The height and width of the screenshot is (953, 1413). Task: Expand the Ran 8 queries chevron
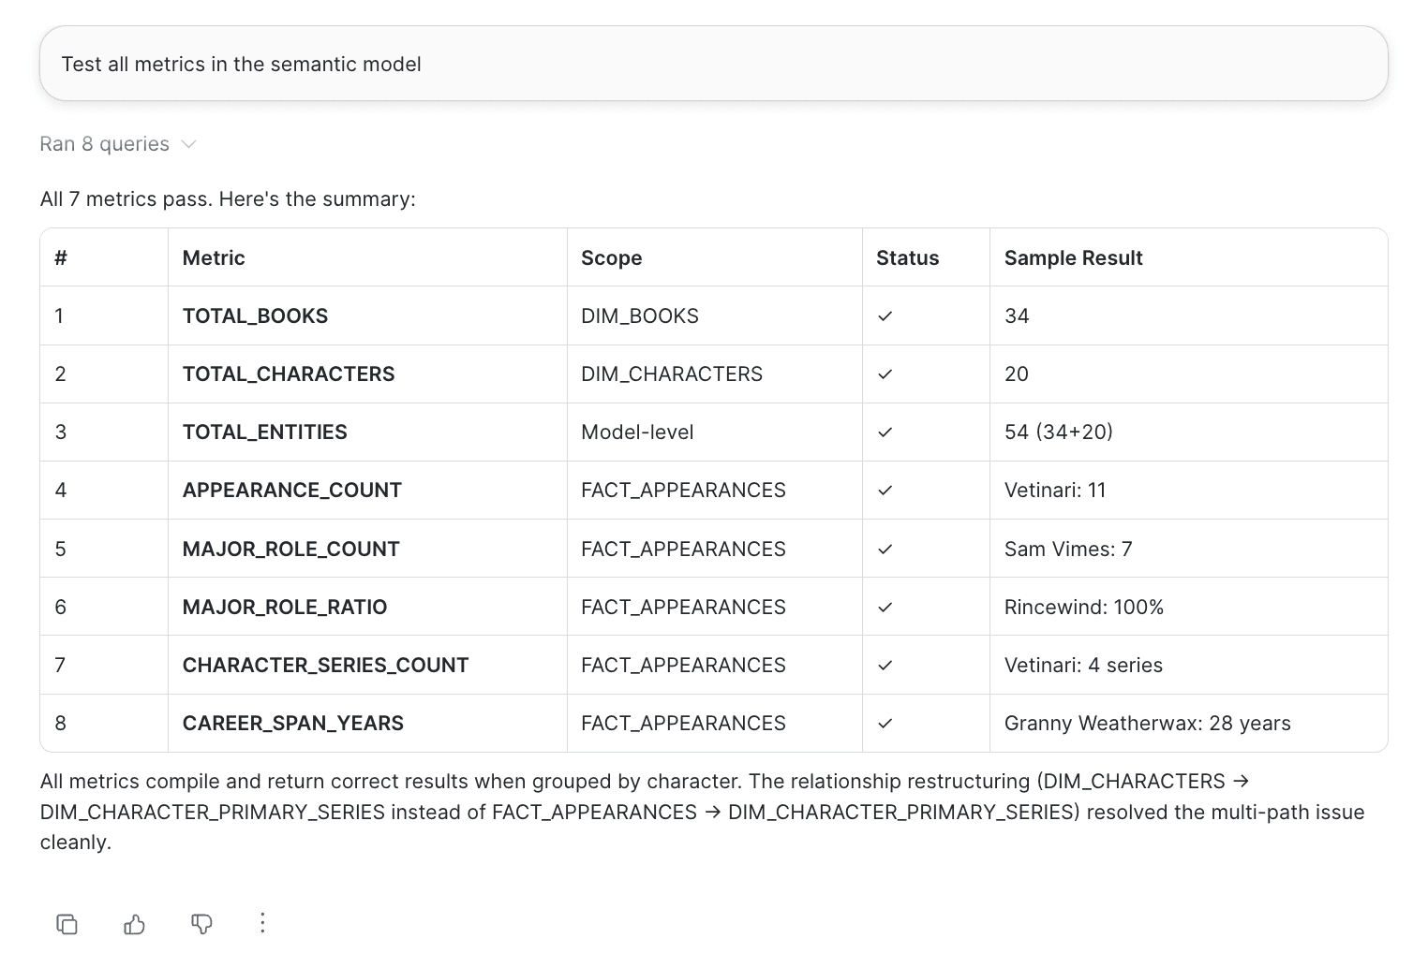188,144
